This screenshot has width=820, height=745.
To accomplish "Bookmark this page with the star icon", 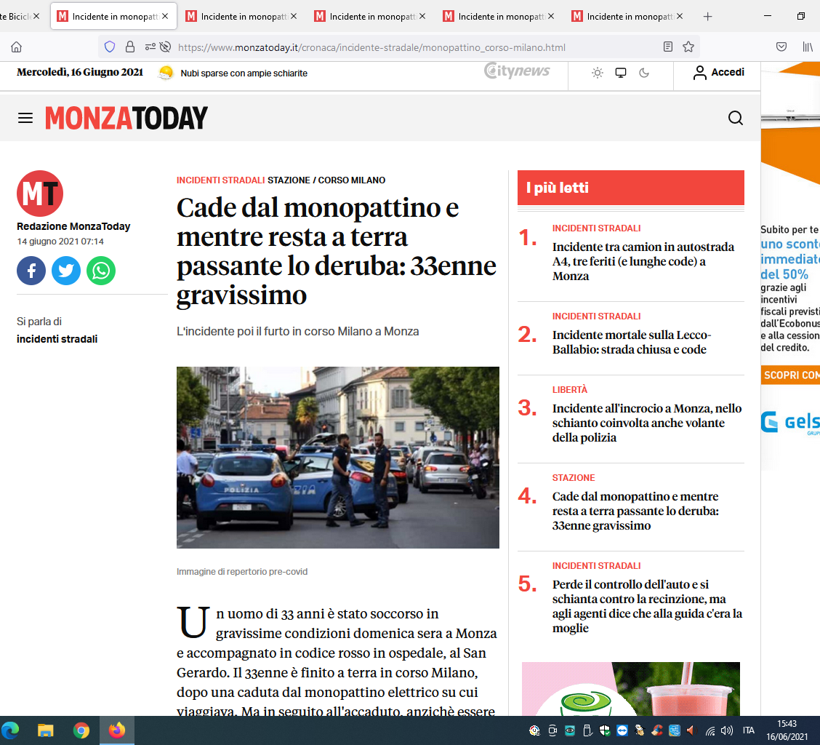I will point(688,47).
